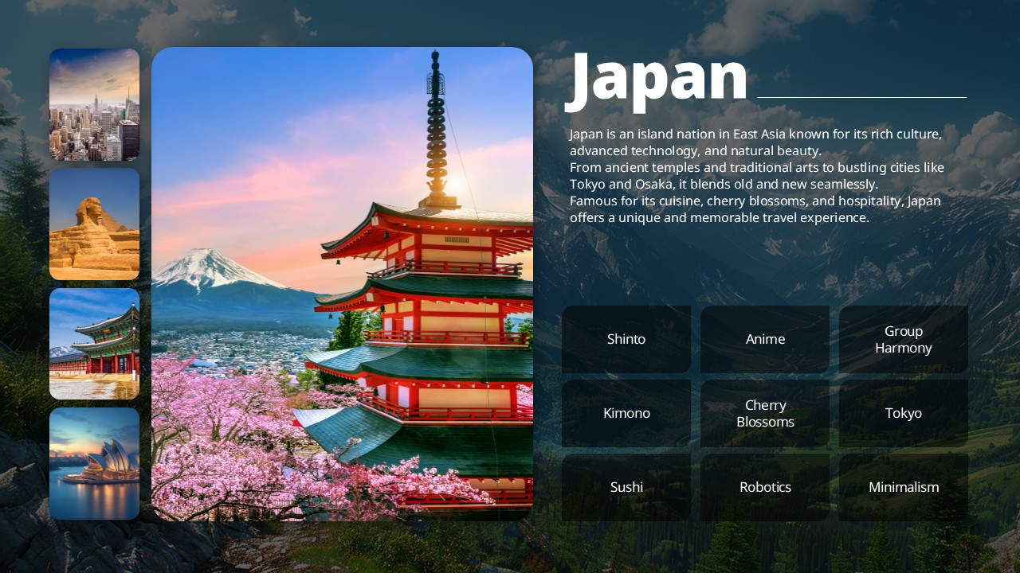Choose the Korean palace thumbnail
This screenshot has width=1020, height=573.
pos(94,344)
